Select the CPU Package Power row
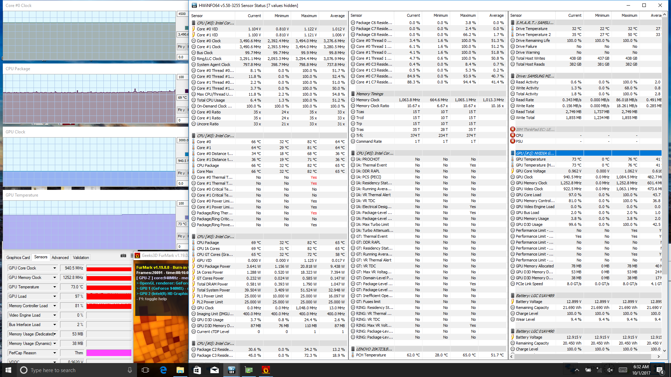The height and width of the screenshot is (377, 671). coord(268,266)
